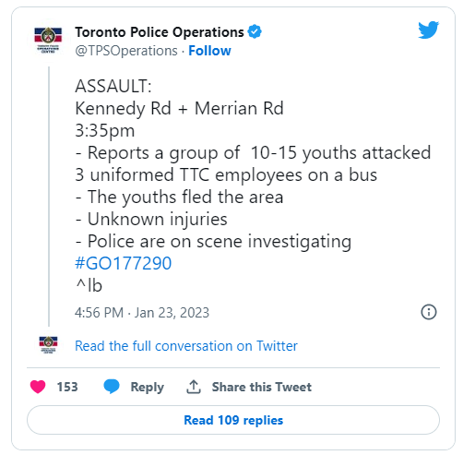Click the @TPSOperations handle
The height and width of the screenshot is (467, 463).
(126, 51)
